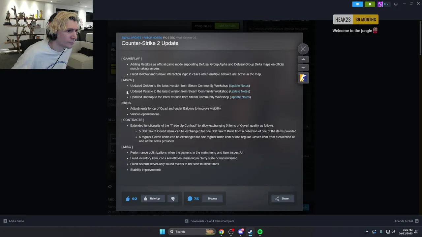Click the Downloads icon in bottom bar

pos(187,221)
